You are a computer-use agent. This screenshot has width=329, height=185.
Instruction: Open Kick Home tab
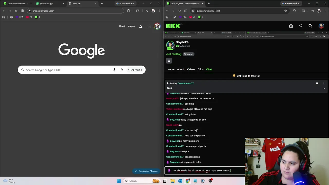tap(171, 69)
